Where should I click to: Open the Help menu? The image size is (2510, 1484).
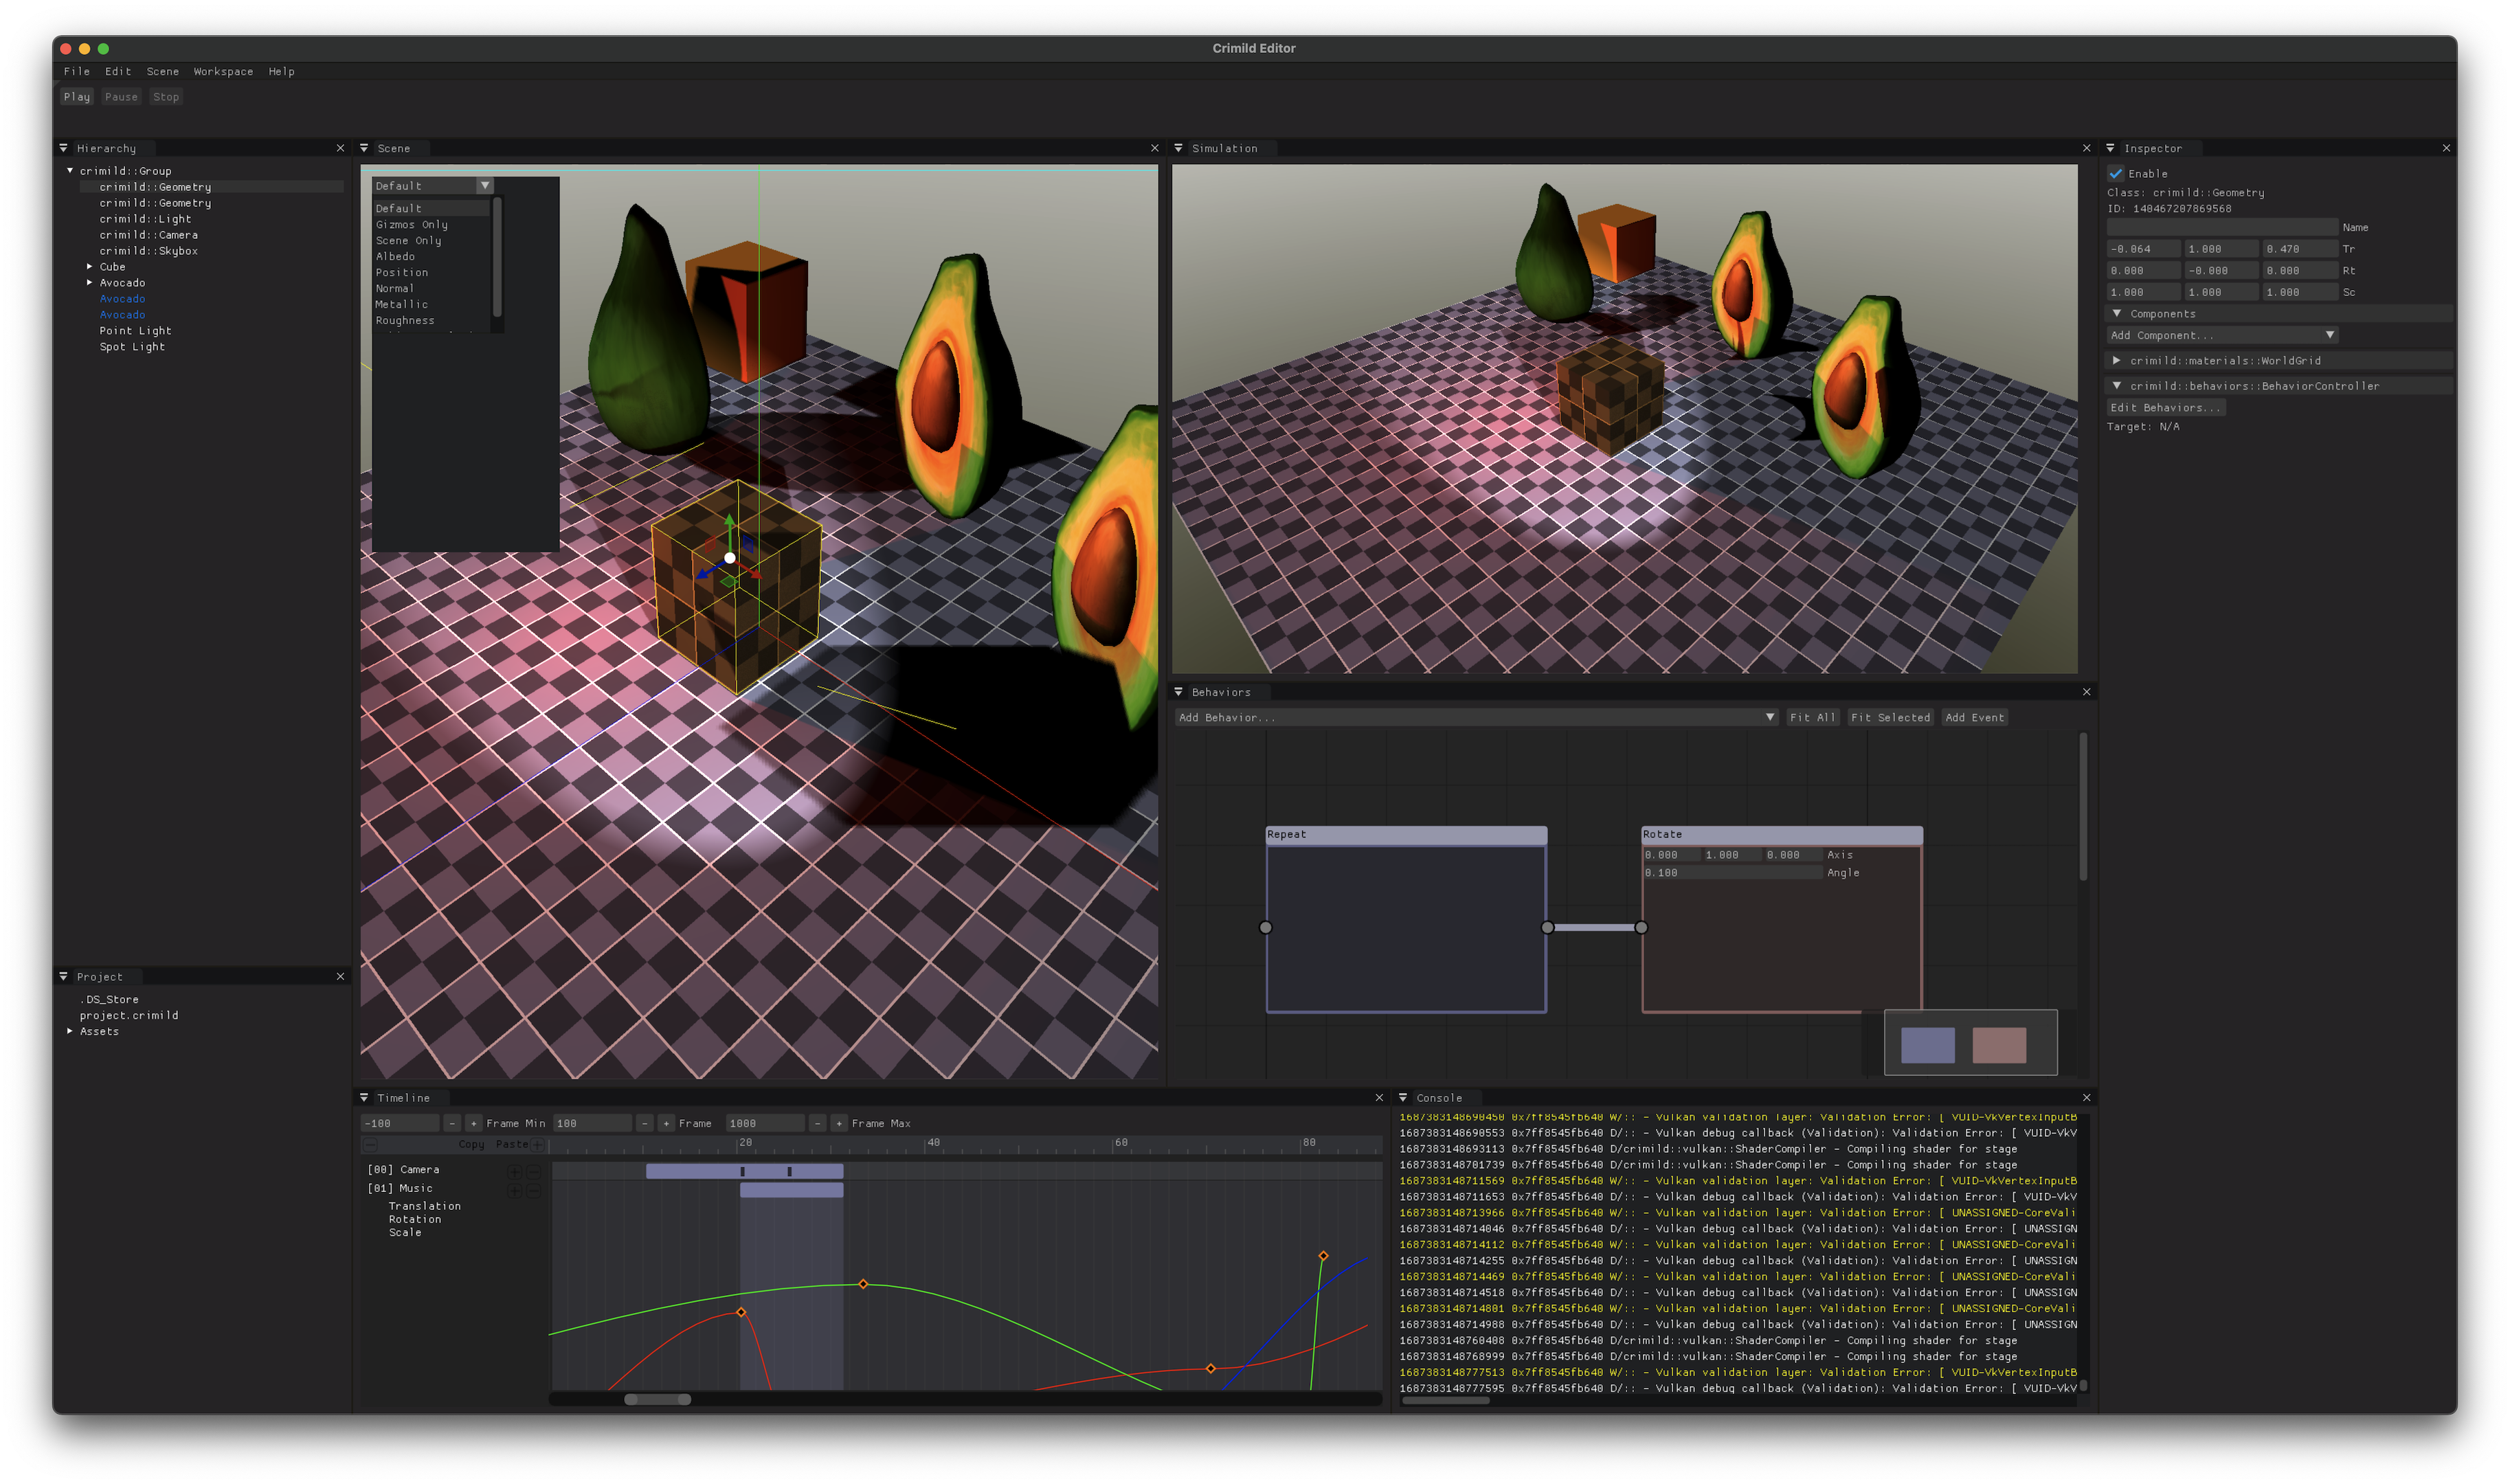click(x=281, y=72)
